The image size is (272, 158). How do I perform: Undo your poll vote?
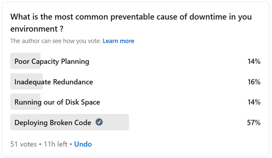coord(83,144)
